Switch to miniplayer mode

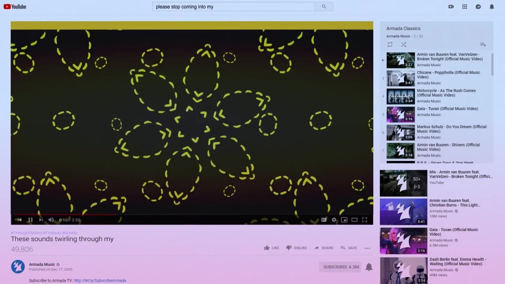(x=344, y=220)
